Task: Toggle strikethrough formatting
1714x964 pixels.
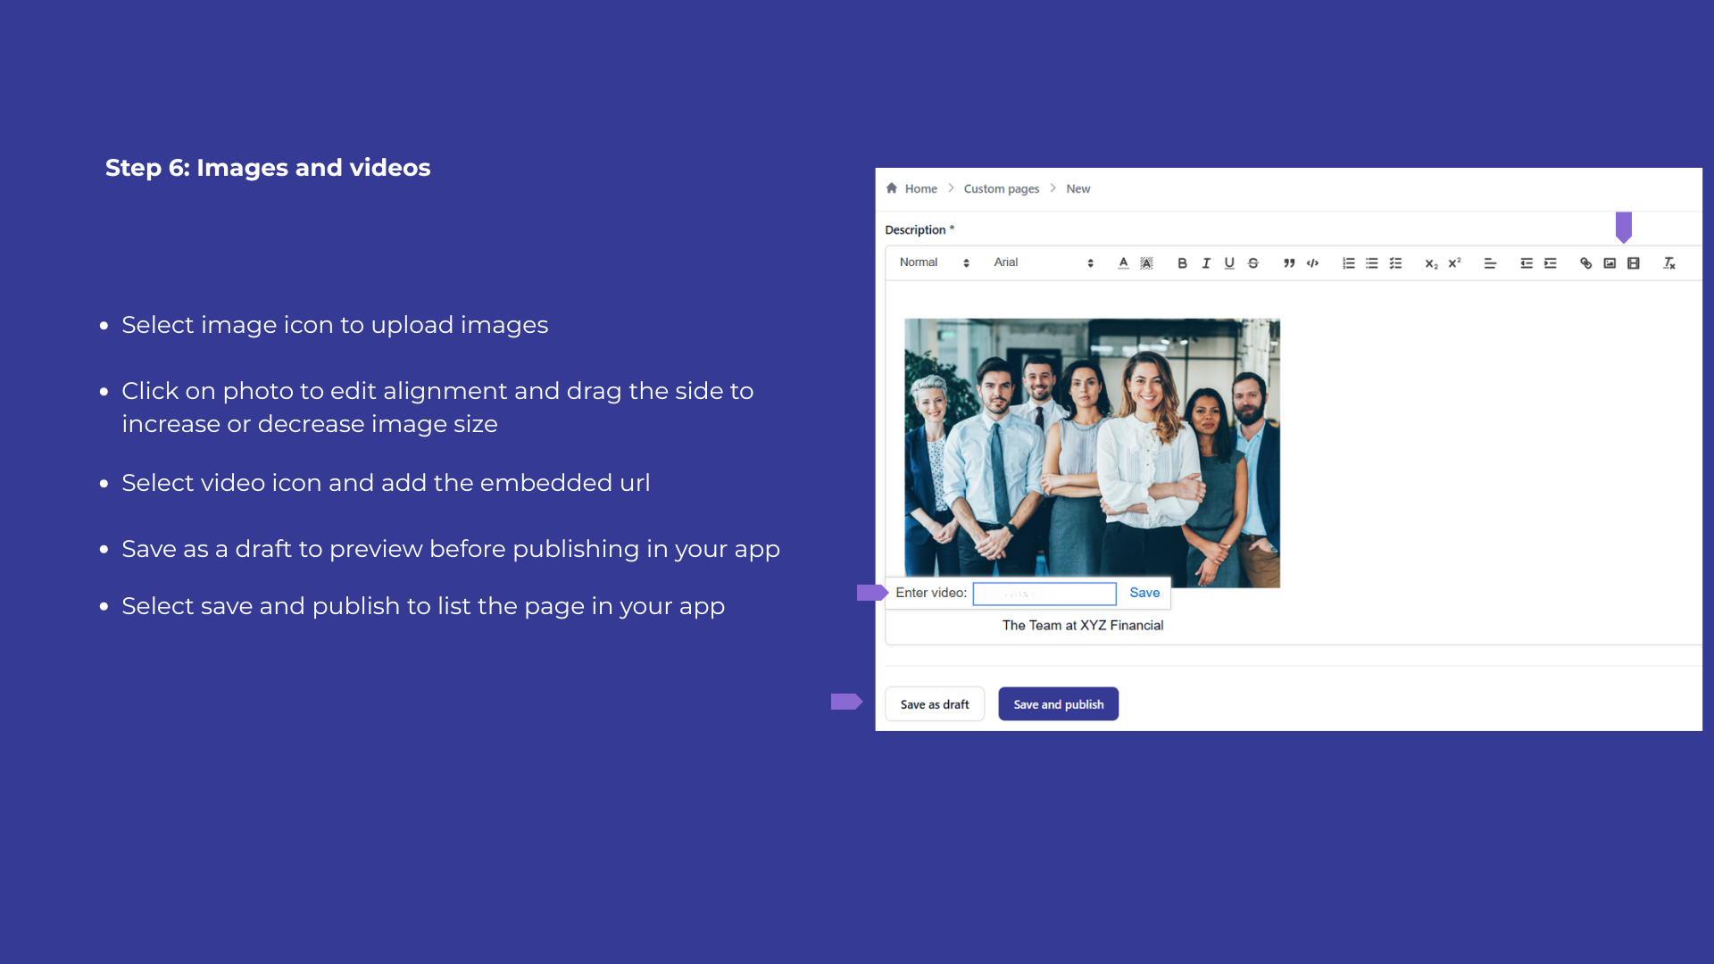Action: [x=1253, y=263]
